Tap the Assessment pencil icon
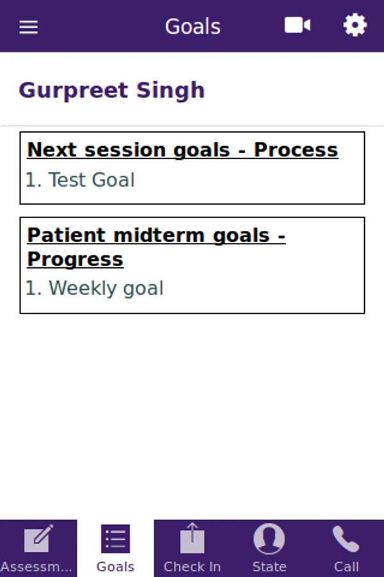 point(38,539)
